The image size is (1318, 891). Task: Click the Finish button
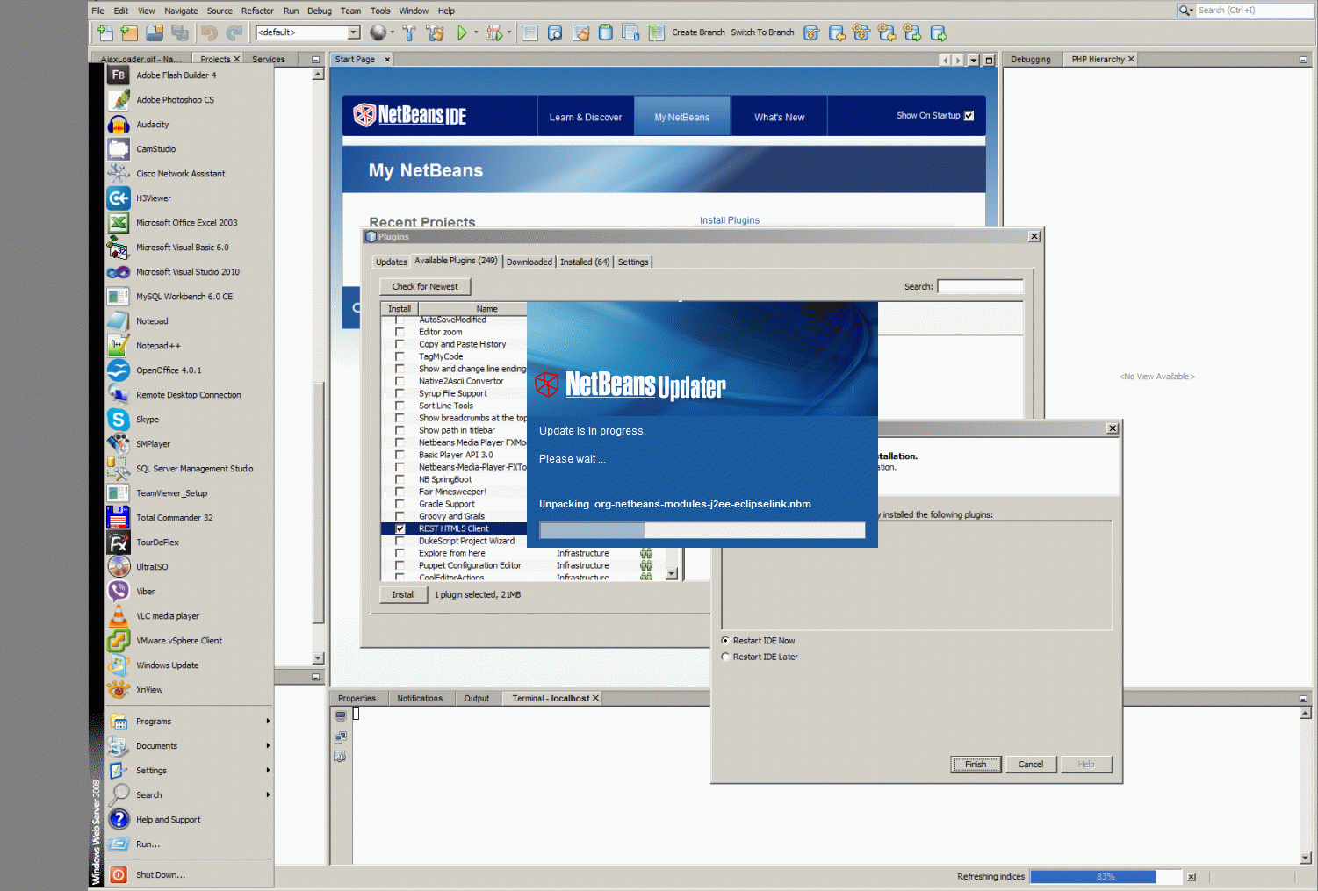click(976, 765)
